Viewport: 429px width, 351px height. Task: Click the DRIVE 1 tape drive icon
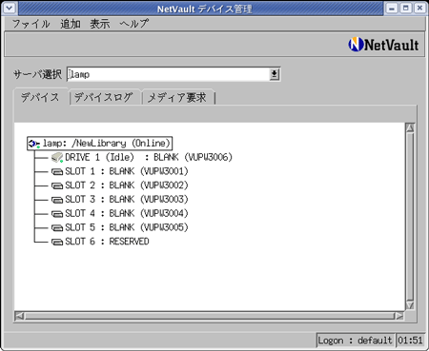tap(57, 157)
